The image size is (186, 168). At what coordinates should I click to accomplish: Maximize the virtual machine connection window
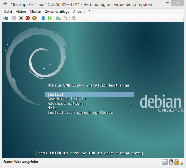coord(168,4)
